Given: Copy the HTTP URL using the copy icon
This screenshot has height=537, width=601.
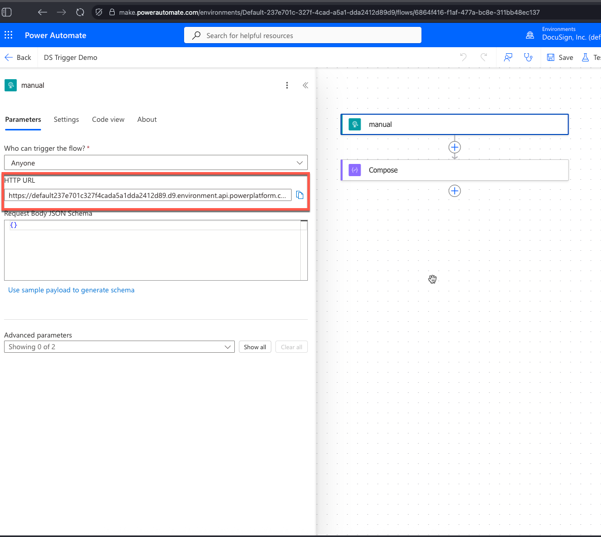Looking at the screenshot, I should (x=299, y=194).
